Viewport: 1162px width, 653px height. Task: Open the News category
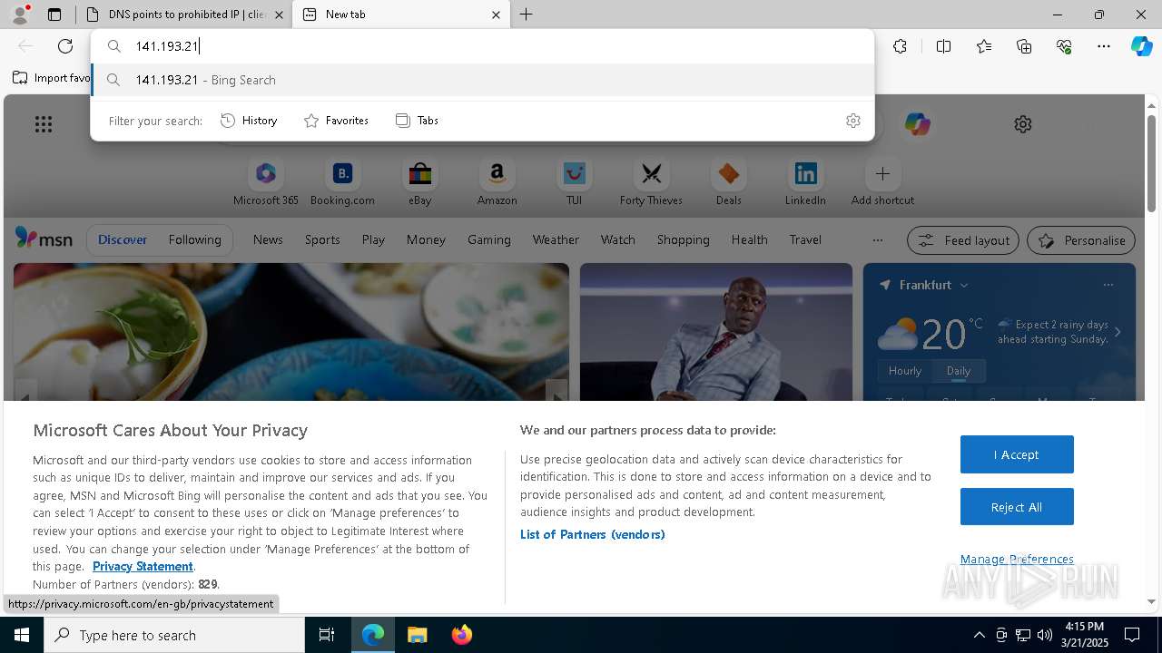coord(268,239)
